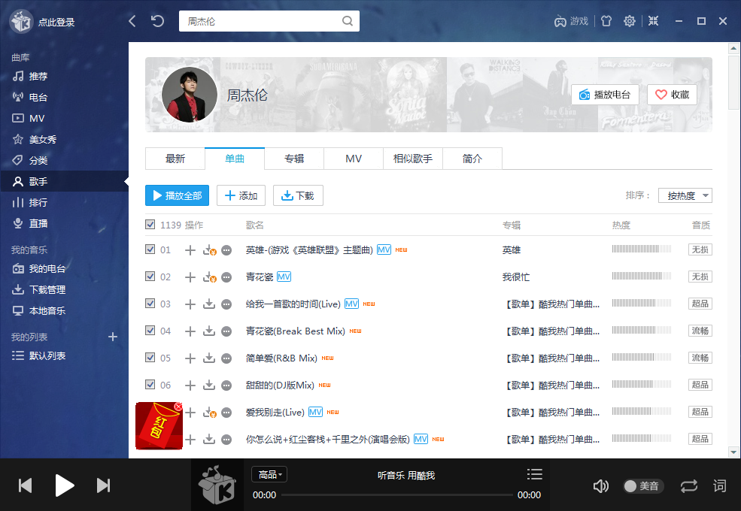
Task: Play the previous track
Action: point(25,485)
